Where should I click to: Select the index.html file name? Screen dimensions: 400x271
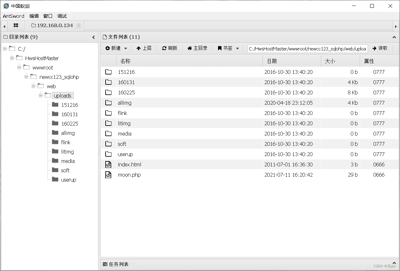[x=130, y=164]
